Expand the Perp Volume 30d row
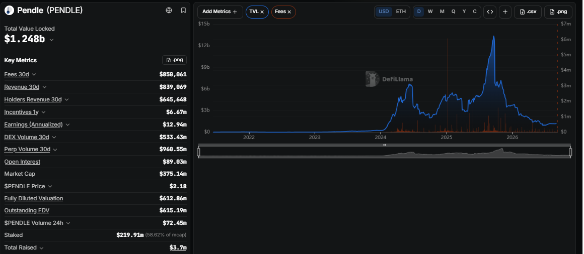This screenshot has height=254, width=584. (55, 149)
